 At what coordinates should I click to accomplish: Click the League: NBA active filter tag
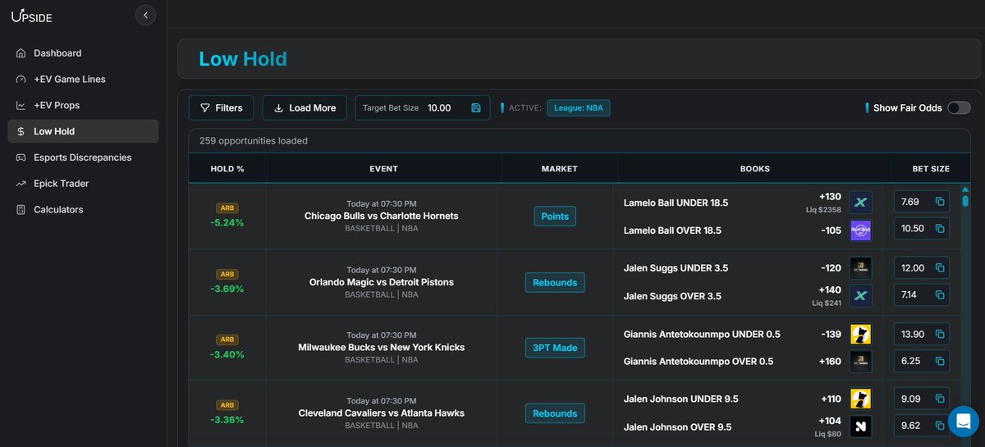[x=579, y=107]
